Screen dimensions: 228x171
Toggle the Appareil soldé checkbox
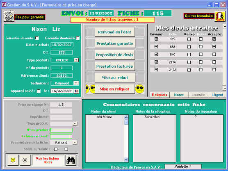click(39, 91)
